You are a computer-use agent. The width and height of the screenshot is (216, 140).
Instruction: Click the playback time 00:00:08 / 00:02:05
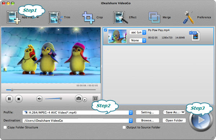(87, 86)
